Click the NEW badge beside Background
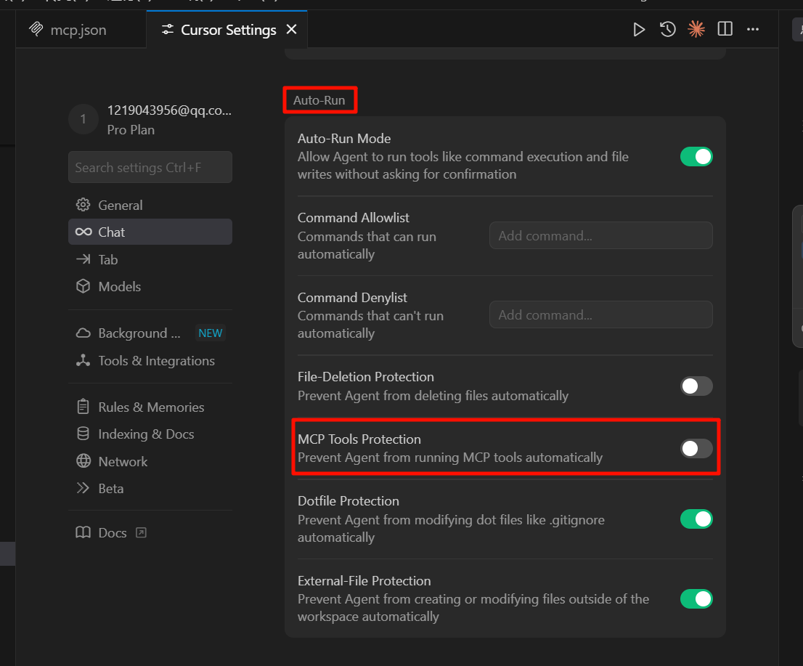 [210, 333]
